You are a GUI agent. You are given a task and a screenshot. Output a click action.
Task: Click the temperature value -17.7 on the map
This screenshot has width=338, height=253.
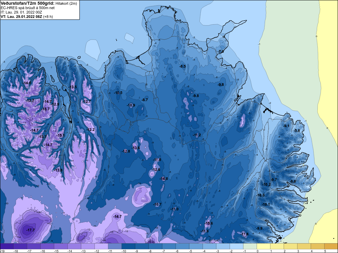tap(30, 230)
